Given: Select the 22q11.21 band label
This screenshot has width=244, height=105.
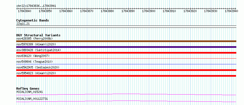Looking at the screenshot, I should 23,24.
